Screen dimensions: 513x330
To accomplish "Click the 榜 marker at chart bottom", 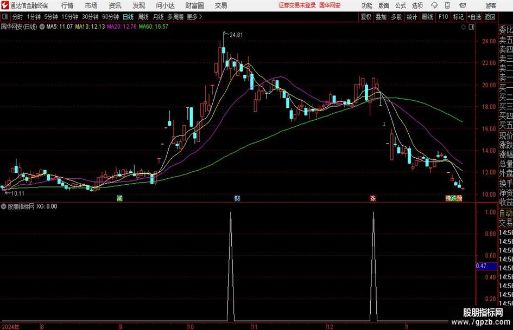I will 448,198.
